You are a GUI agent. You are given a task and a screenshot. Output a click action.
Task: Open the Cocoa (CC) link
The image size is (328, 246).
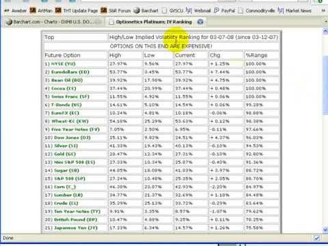tap(64, 89)
